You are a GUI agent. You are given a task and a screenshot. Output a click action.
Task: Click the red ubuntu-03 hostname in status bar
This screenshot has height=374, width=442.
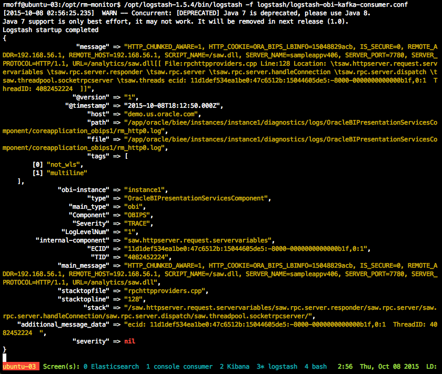tap(21, 367)
